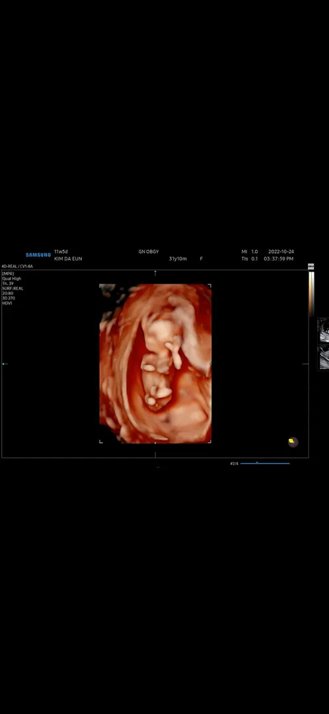Click the GN OBGY application preset

coord(149,251)
